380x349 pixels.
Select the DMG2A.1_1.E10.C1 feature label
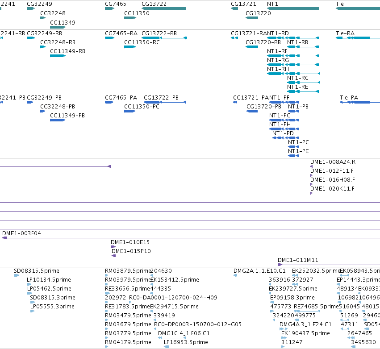259,271
